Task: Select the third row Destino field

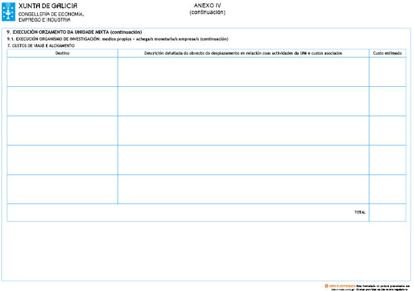Action: pyautogui.click(x=62, y=130)
